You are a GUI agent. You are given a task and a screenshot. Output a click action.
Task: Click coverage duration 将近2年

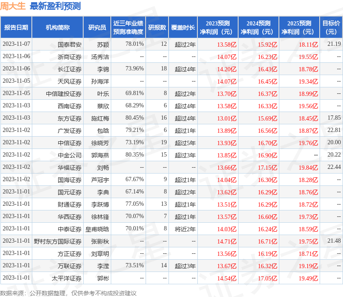[x=185, y=229]
